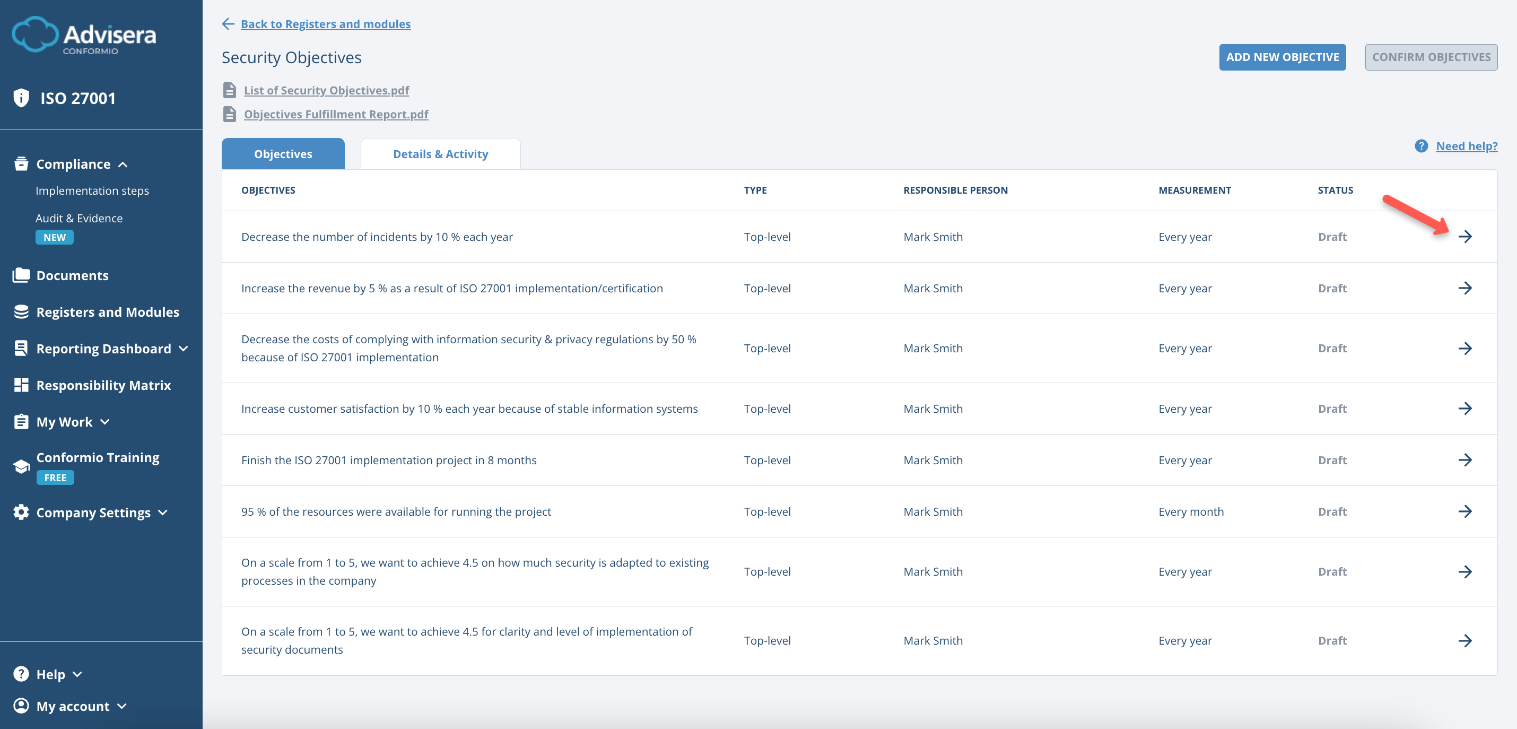
Task: Switch to the Details & Activity tab
Action: click(x=440, y=154)
